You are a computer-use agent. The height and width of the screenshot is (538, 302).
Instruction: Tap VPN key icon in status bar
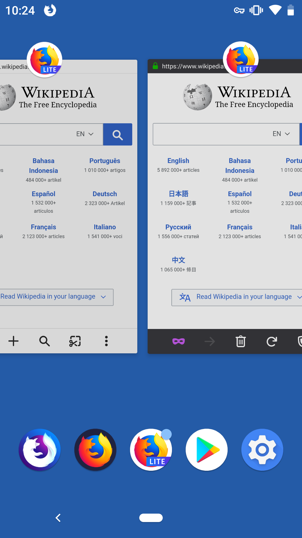coord(239,11)
